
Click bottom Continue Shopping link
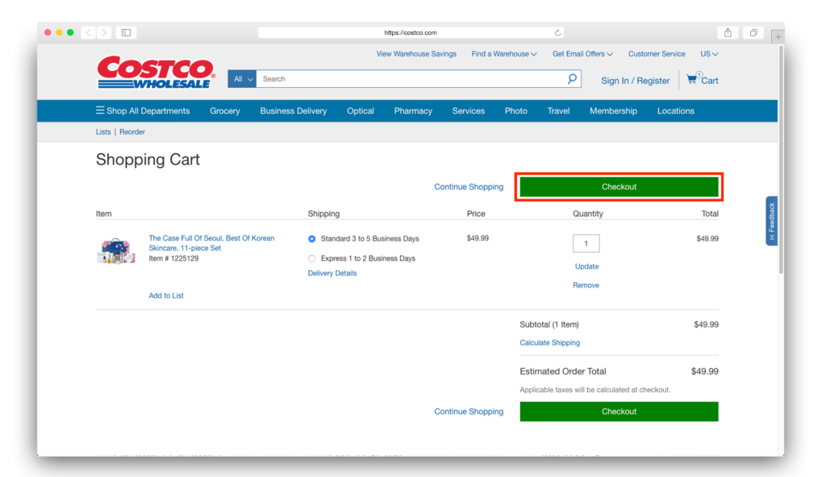pyautogui.click(x=469, y=412)
